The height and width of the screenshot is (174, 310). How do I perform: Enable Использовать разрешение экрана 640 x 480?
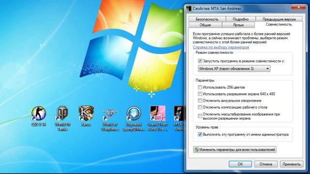click(200, 94)
